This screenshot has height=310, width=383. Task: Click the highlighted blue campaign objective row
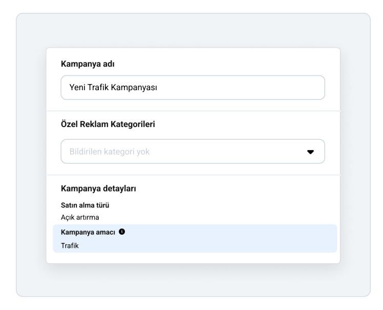click(195, 238)
